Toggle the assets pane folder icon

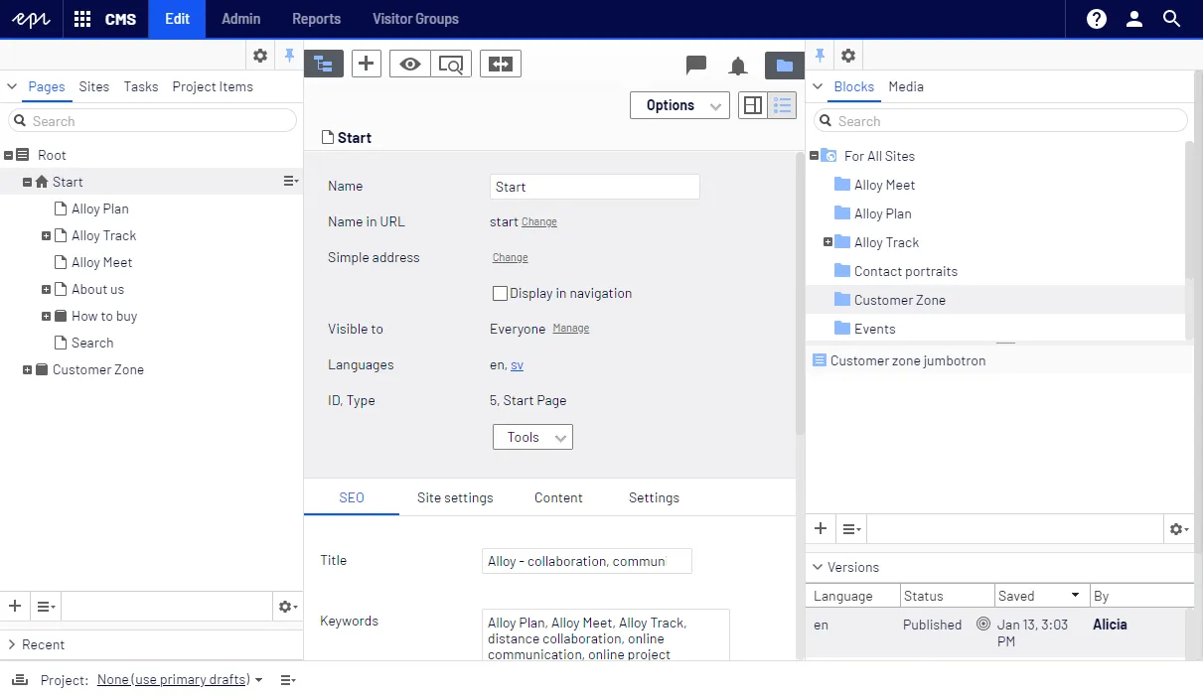[x=784, y=66]
